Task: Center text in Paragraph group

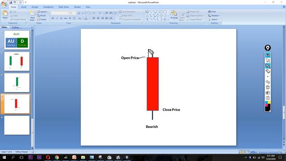Action: pos(98,18)
